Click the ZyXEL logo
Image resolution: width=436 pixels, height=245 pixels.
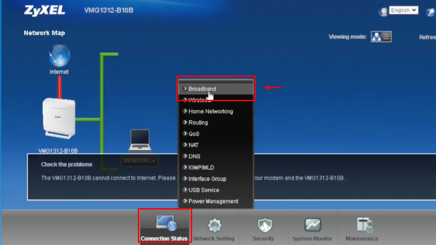(x=44, y=11)
